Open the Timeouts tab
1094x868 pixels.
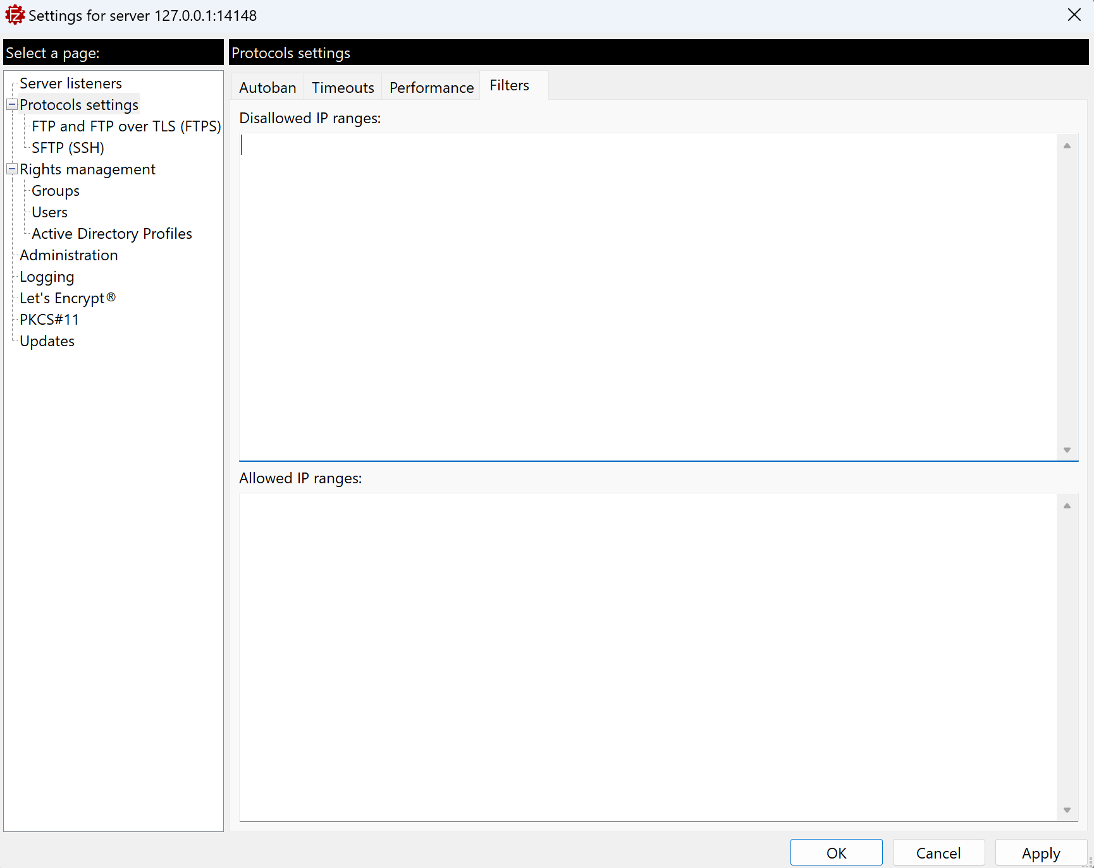tap(343, 87)
